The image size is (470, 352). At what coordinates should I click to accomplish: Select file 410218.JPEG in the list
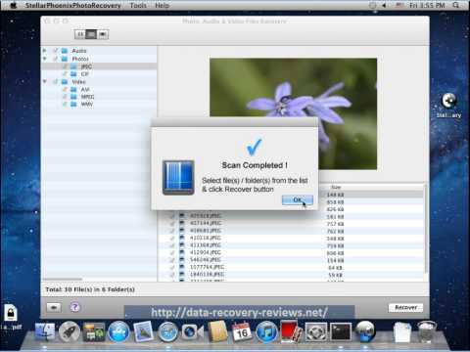coord(206,238)
